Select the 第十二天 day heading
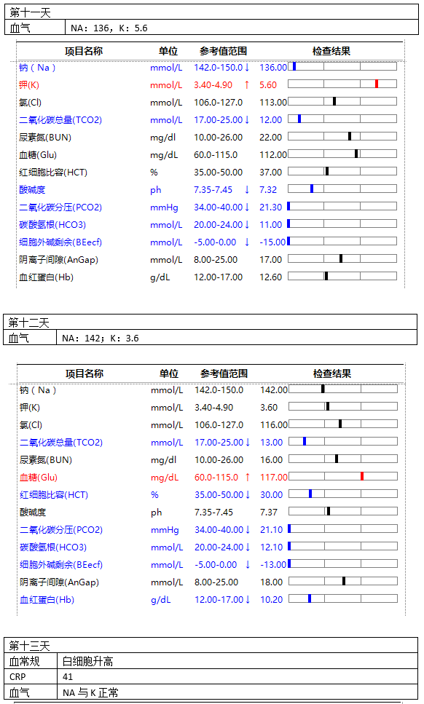Viewport: 424px width, 704px height. 28,323
